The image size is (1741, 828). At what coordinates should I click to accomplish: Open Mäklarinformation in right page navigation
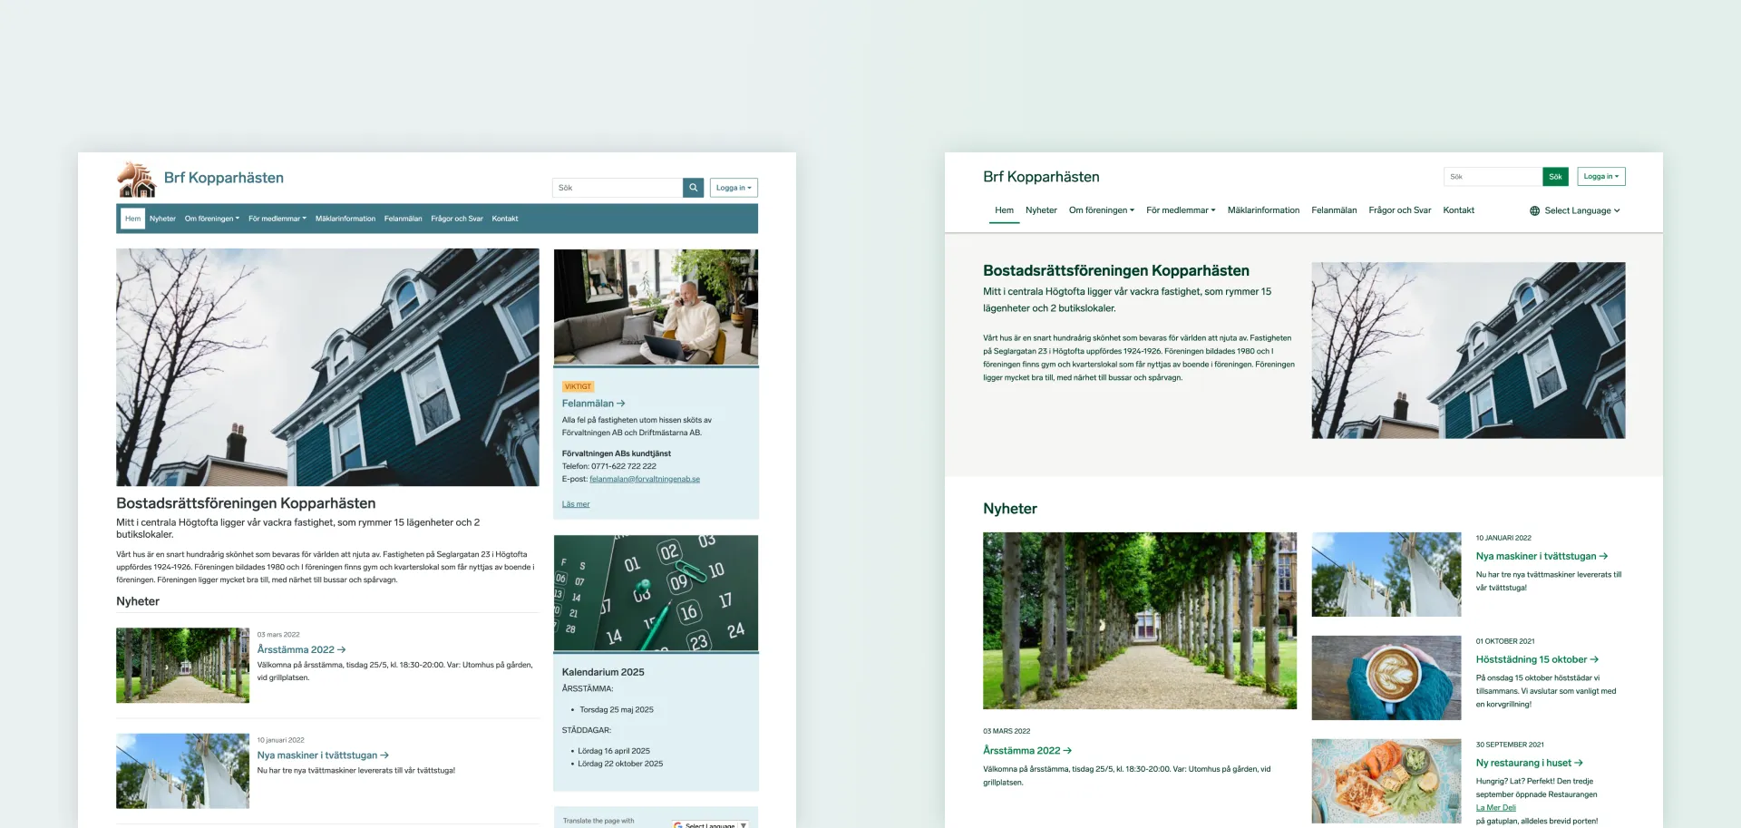point(1263,210)
